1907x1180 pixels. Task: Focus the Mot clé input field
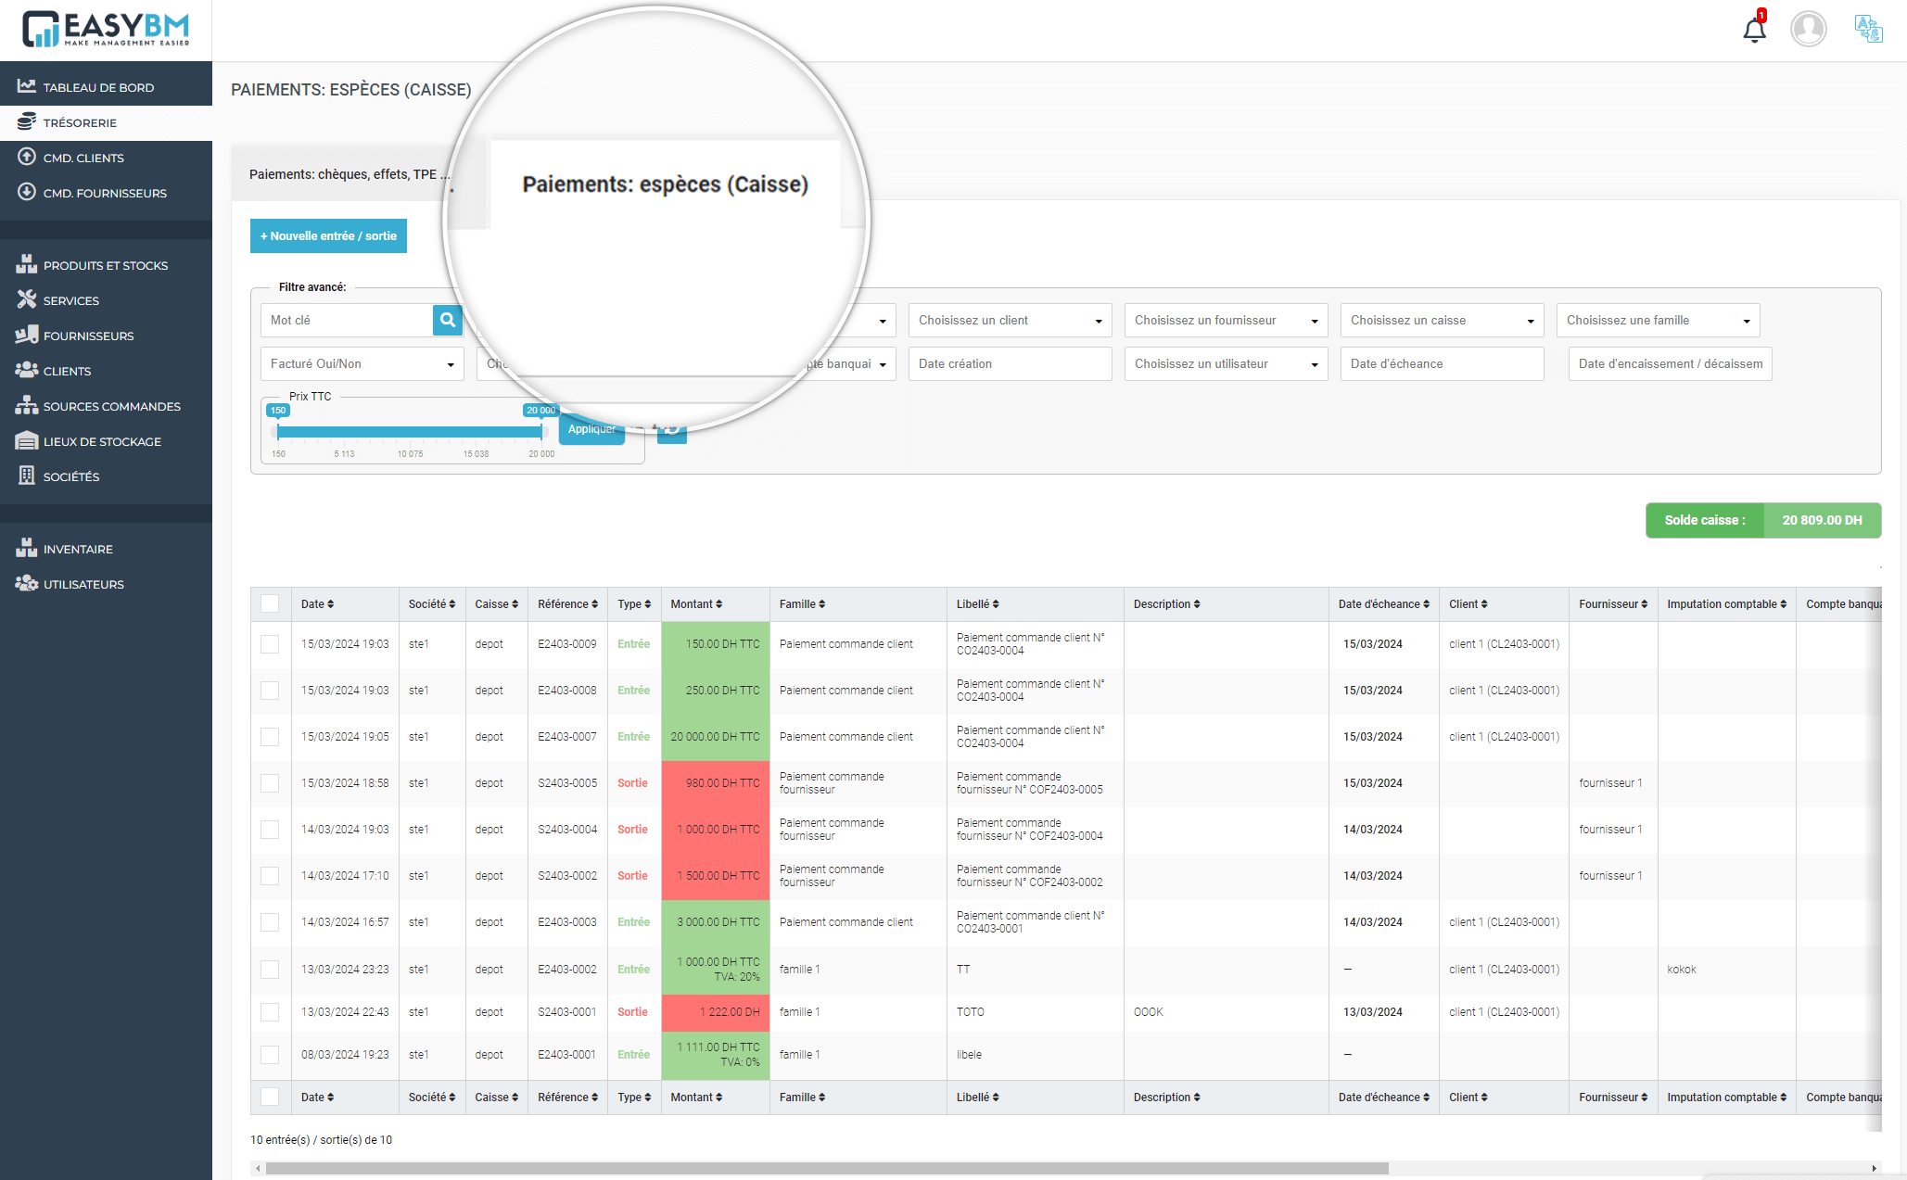pos(347,320)
